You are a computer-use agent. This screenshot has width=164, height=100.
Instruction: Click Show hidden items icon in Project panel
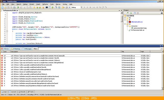pyautogui.click(x=128, y=13)
